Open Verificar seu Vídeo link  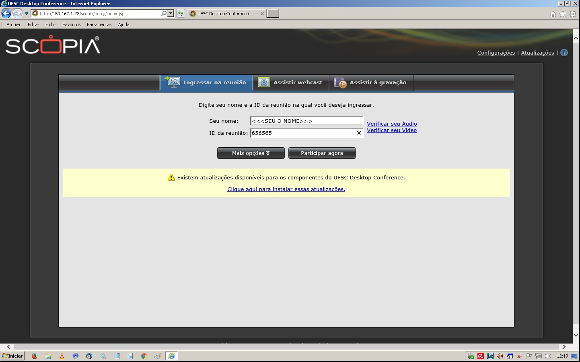coord(392,130)
